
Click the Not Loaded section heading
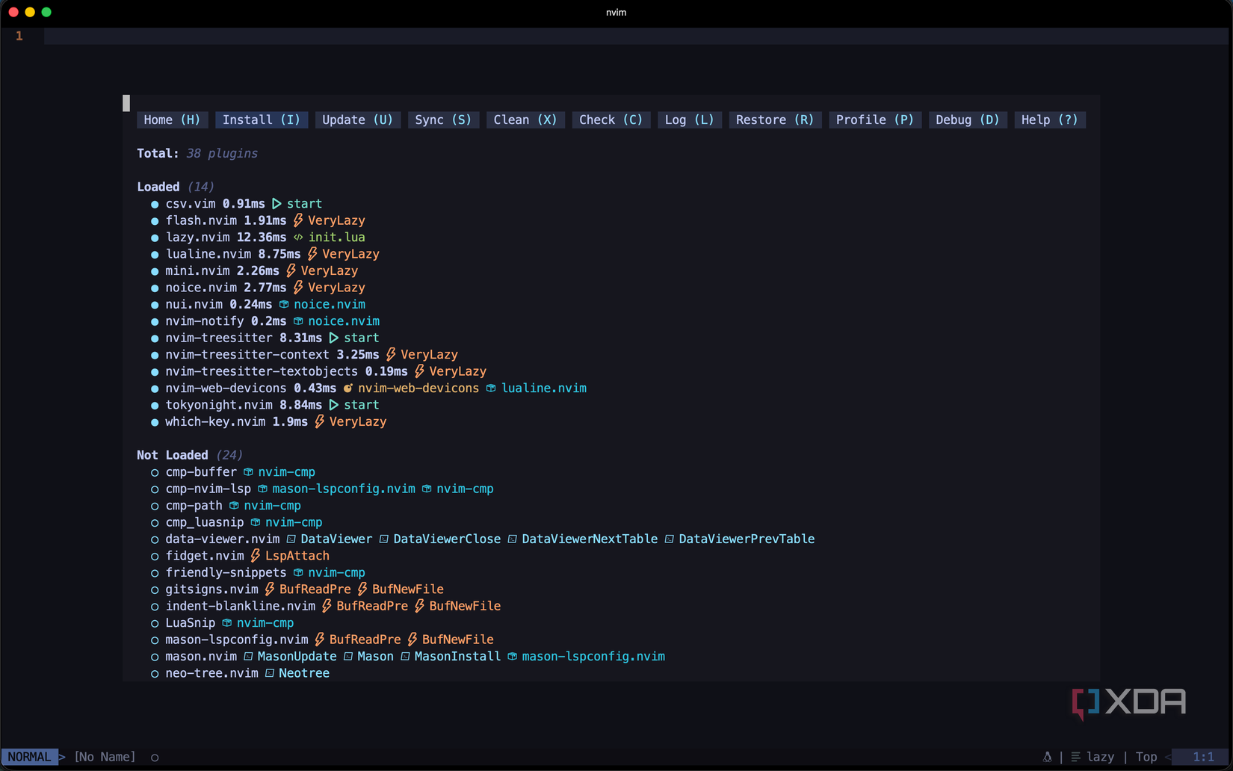tap(173, 455)
